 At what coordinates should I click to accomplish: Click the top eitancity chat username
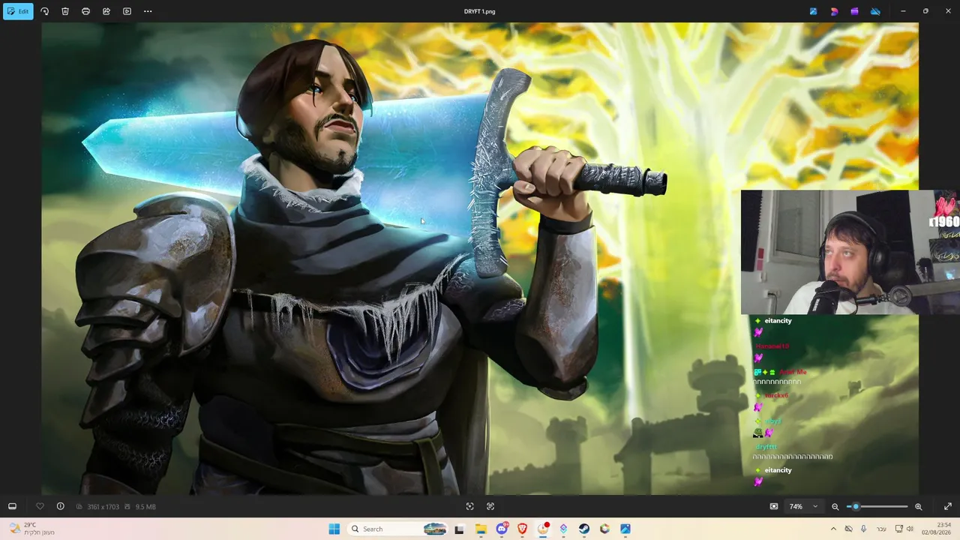pos(778,321)
